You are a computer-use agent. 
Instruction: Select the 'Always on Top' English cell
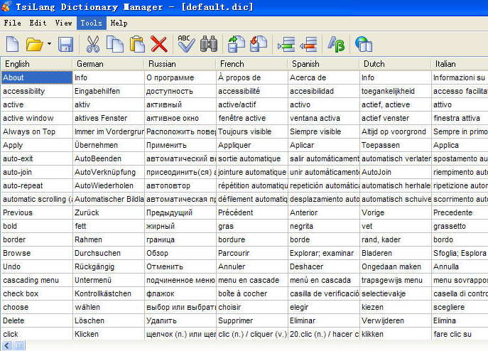click(37, 131)
